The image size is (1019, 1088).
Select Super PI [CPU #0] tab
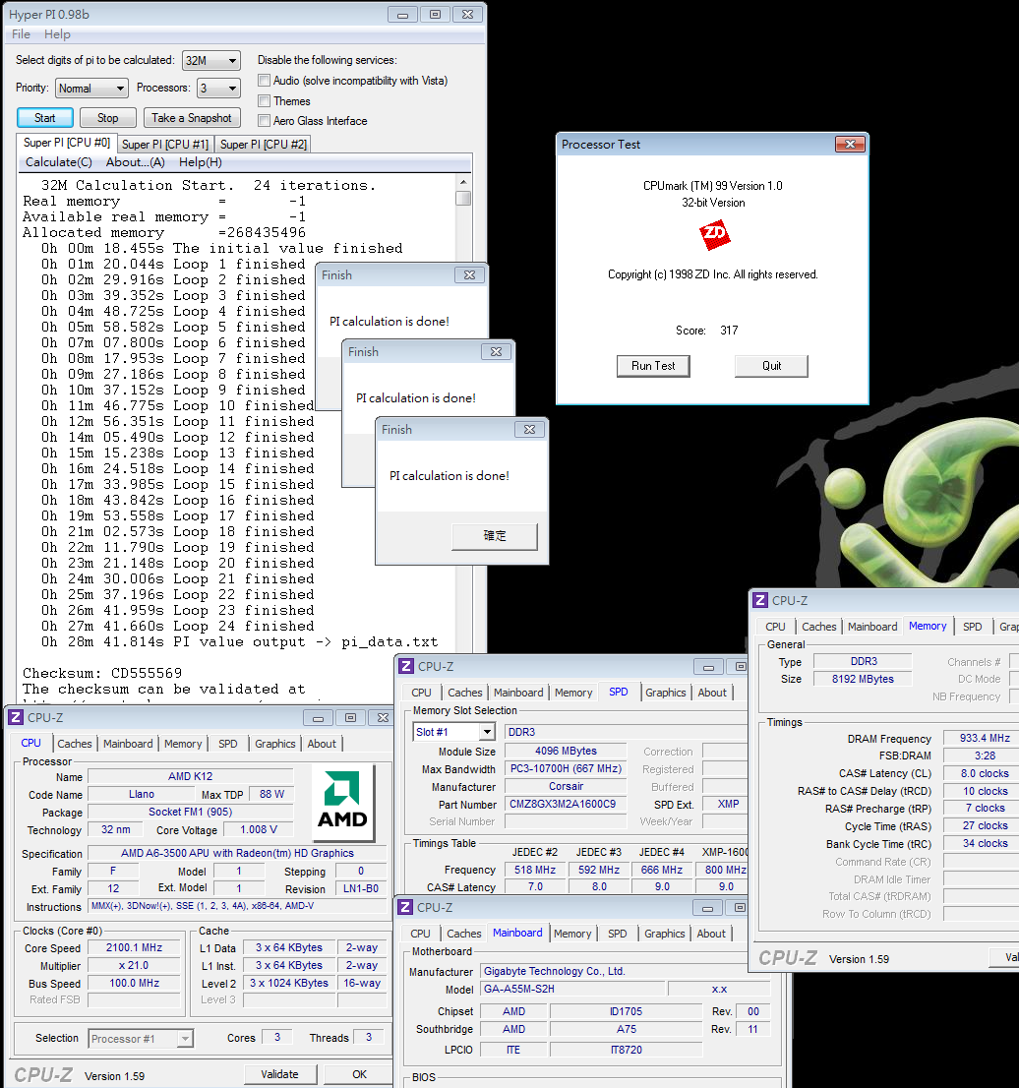pos(67,143)
